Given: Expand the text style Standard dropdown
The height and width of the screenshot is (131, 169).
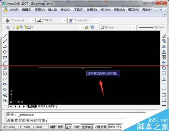Looking at the screenshot, I should point(33,21).
